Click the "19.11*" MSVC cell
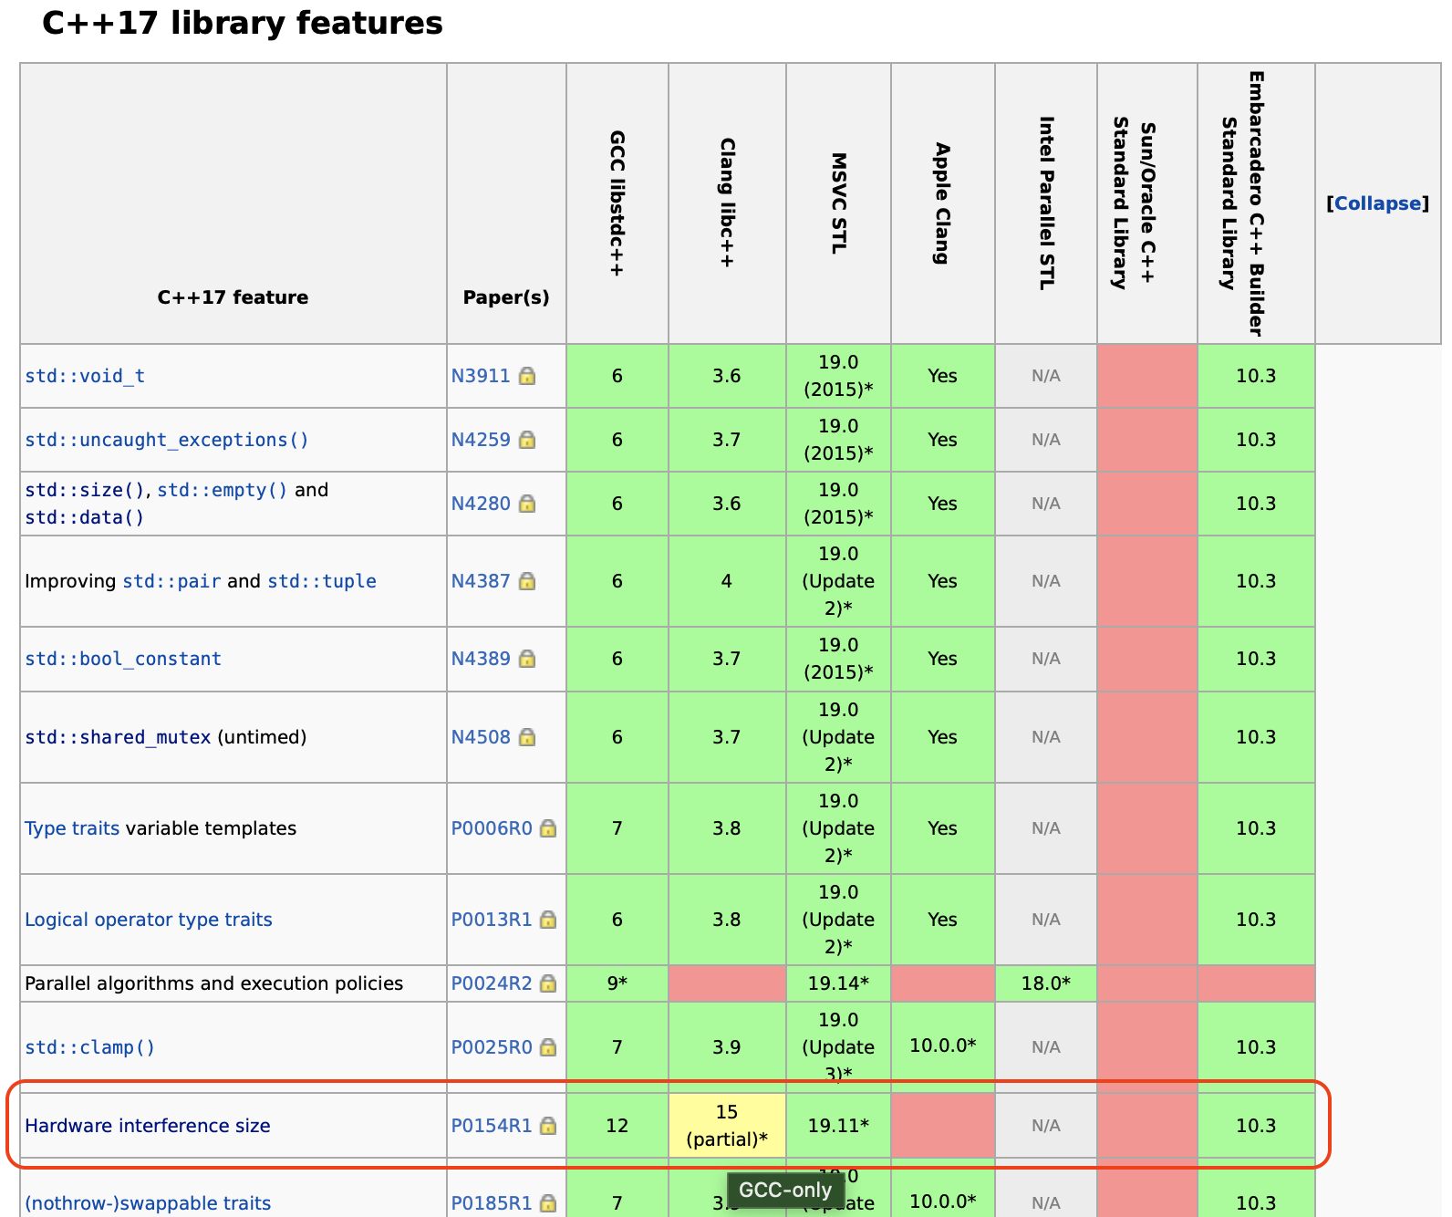 (838, 1126)
